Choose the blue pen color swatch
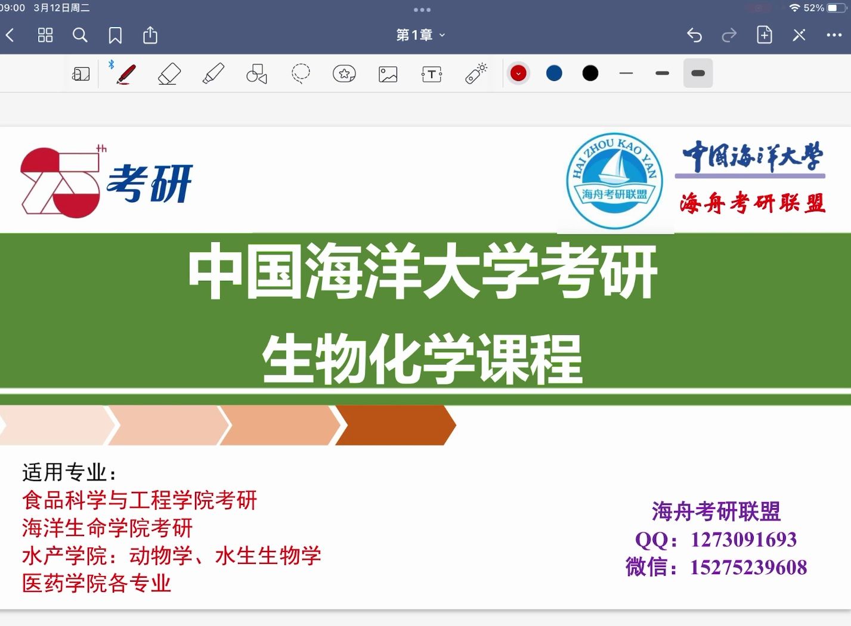851x626 pixels. (554, 73)
